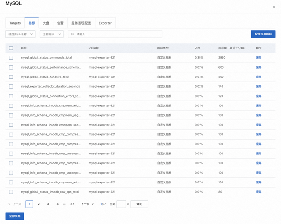
Task: Click the search magnifier icon
Action: [x=73, y=34]
